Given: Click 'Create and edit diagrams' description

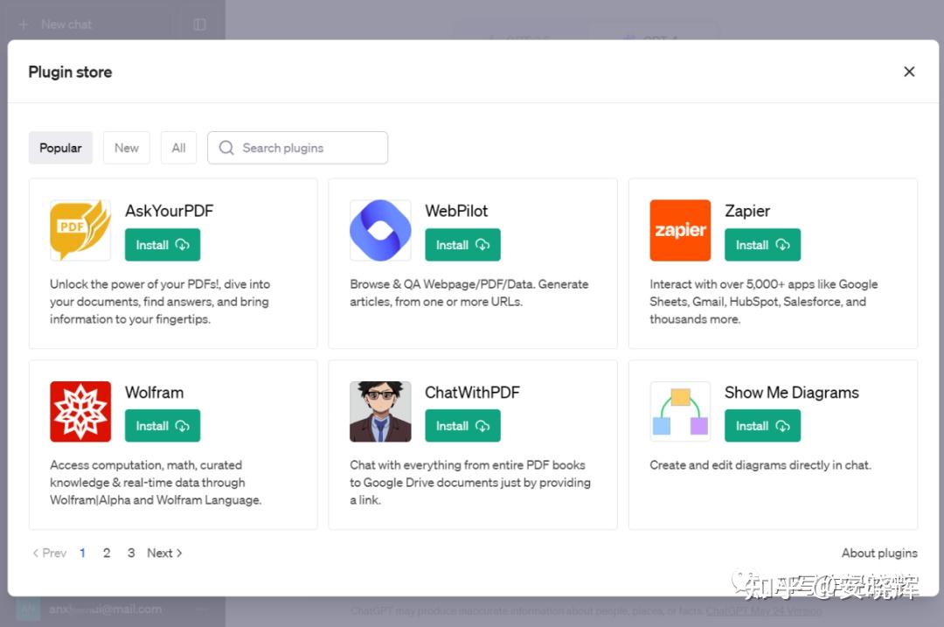Looking at the screenshot, I should tap(760, 465).
